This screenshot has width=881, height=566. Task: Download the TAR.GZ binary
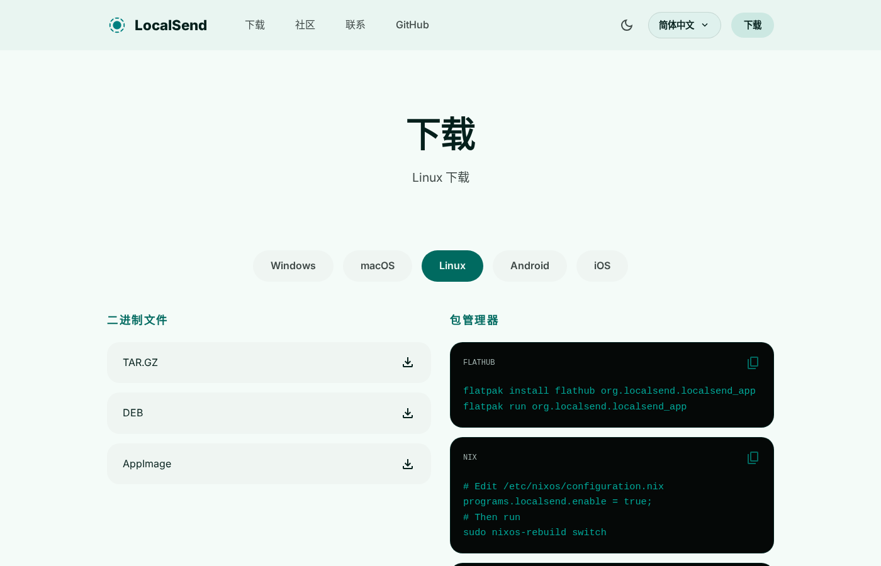coord(269,362)
